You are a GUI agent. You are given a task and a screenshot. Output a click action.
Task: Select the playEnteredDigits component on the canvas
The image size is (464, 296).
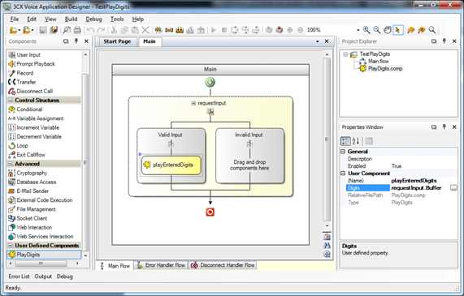[171, 165]
